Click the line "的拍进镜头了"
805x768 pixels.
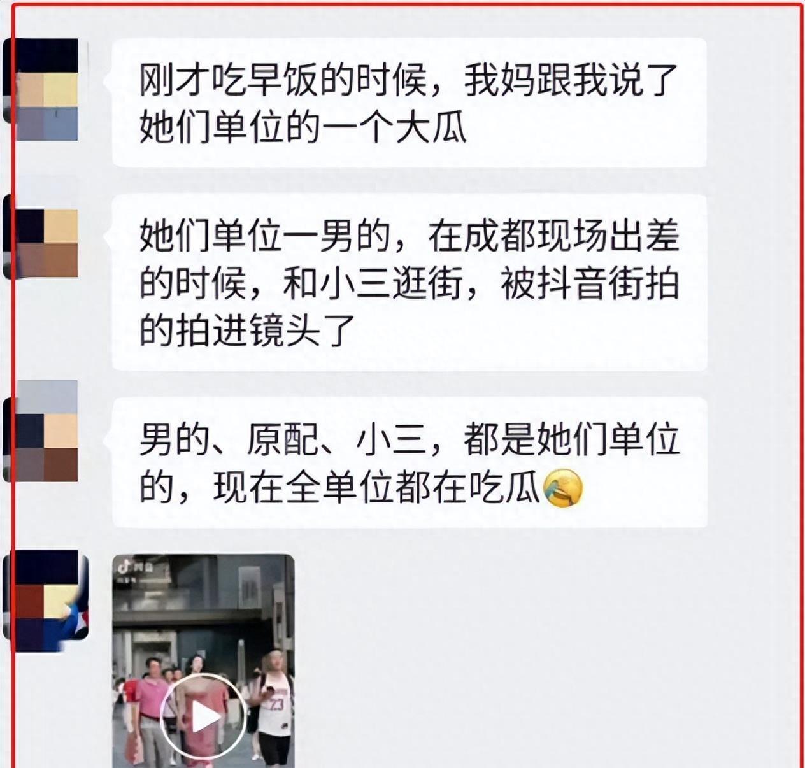pyautogui.click(x=247, y=331)
